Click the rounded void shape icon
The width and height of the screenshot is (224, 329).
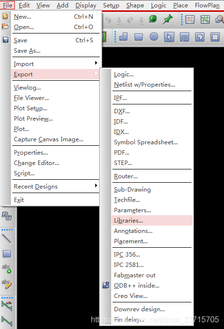200,37
